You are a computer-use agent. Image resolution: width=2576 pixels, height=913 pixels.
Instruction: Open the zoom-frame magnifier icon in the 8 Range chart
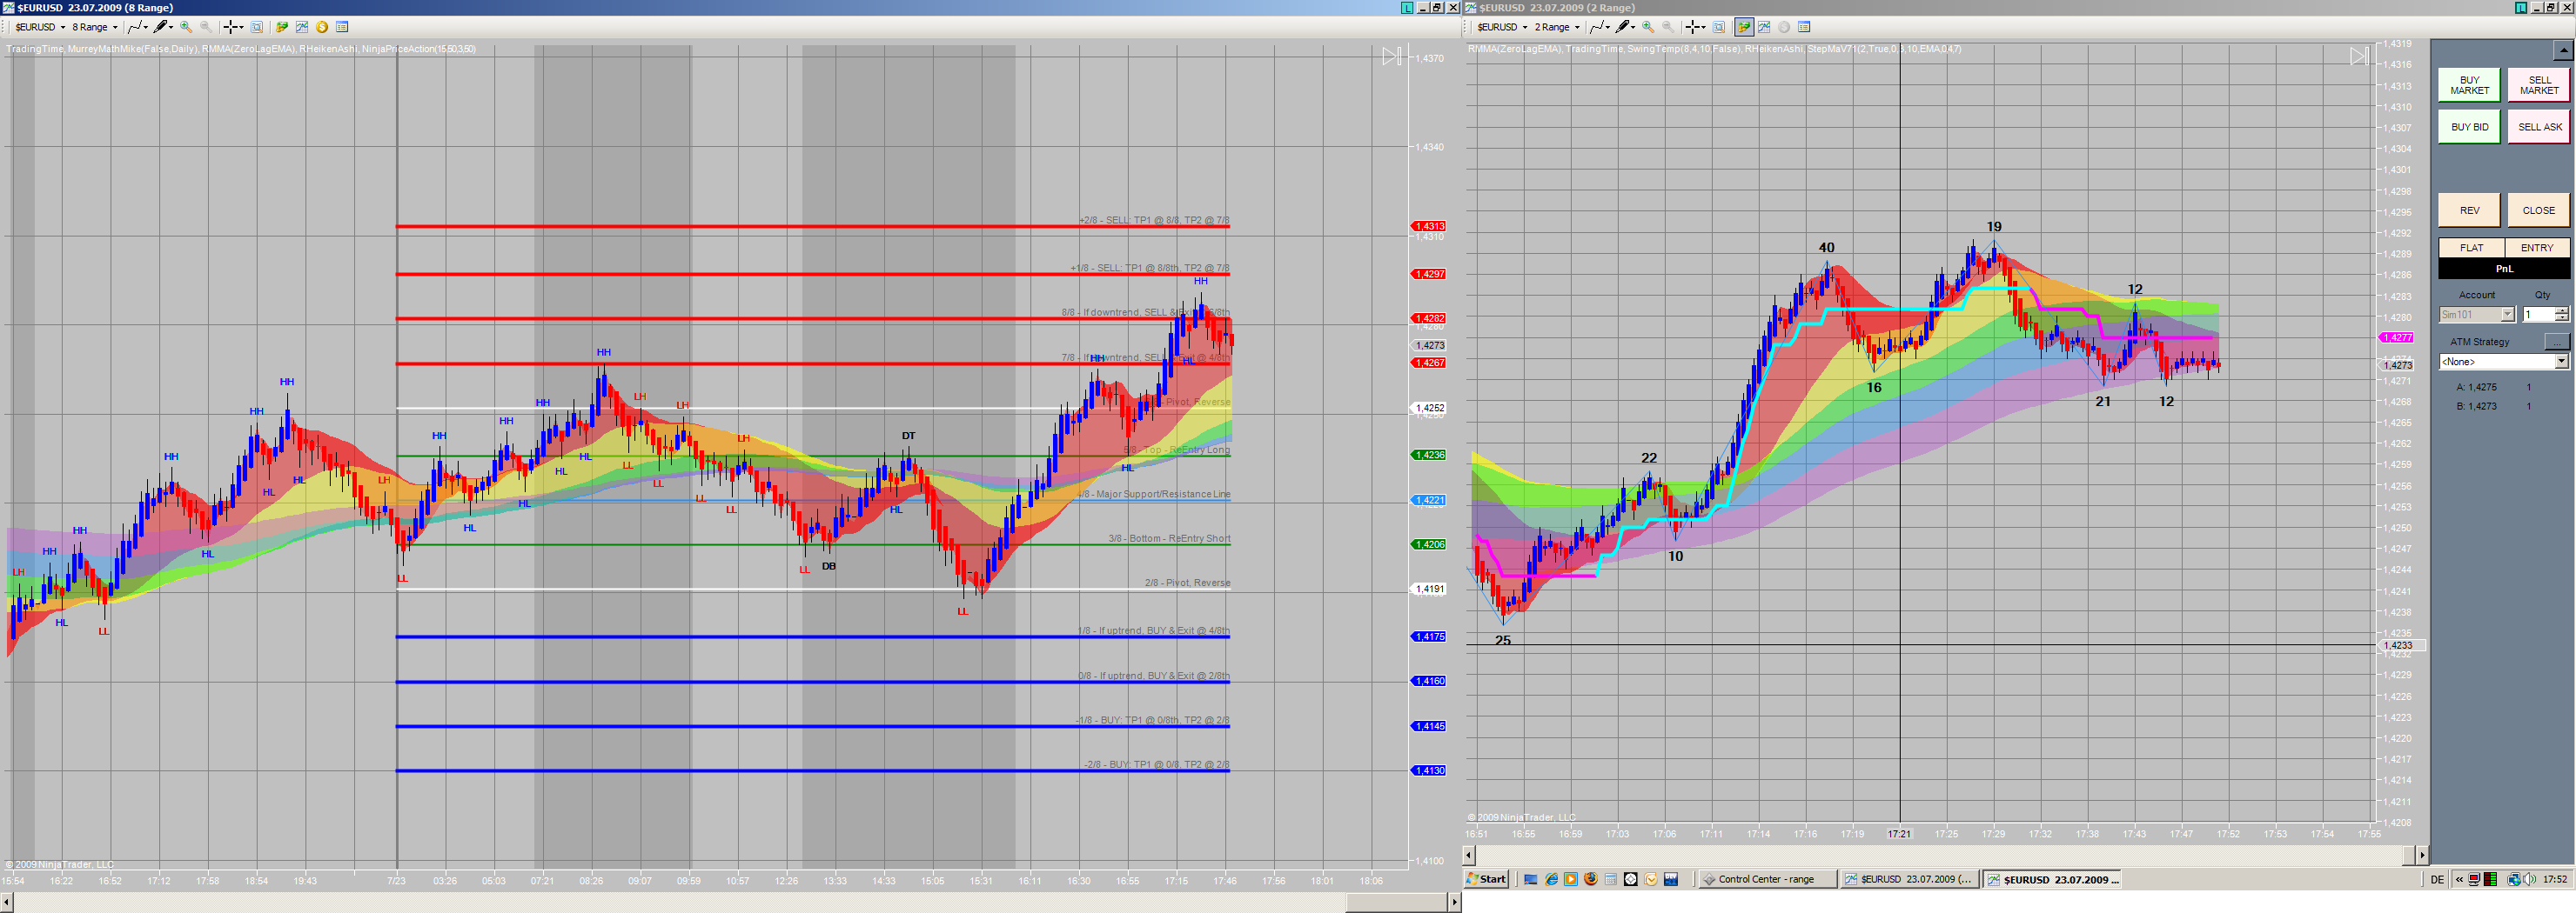[257, 27]
